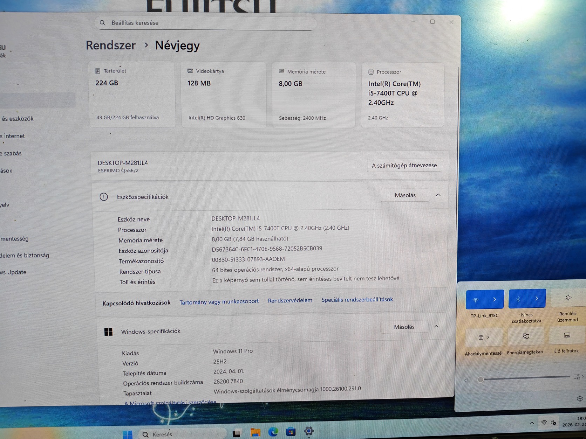Click the build number 26200.7840
586x439 pixels.
pos(228,382)
